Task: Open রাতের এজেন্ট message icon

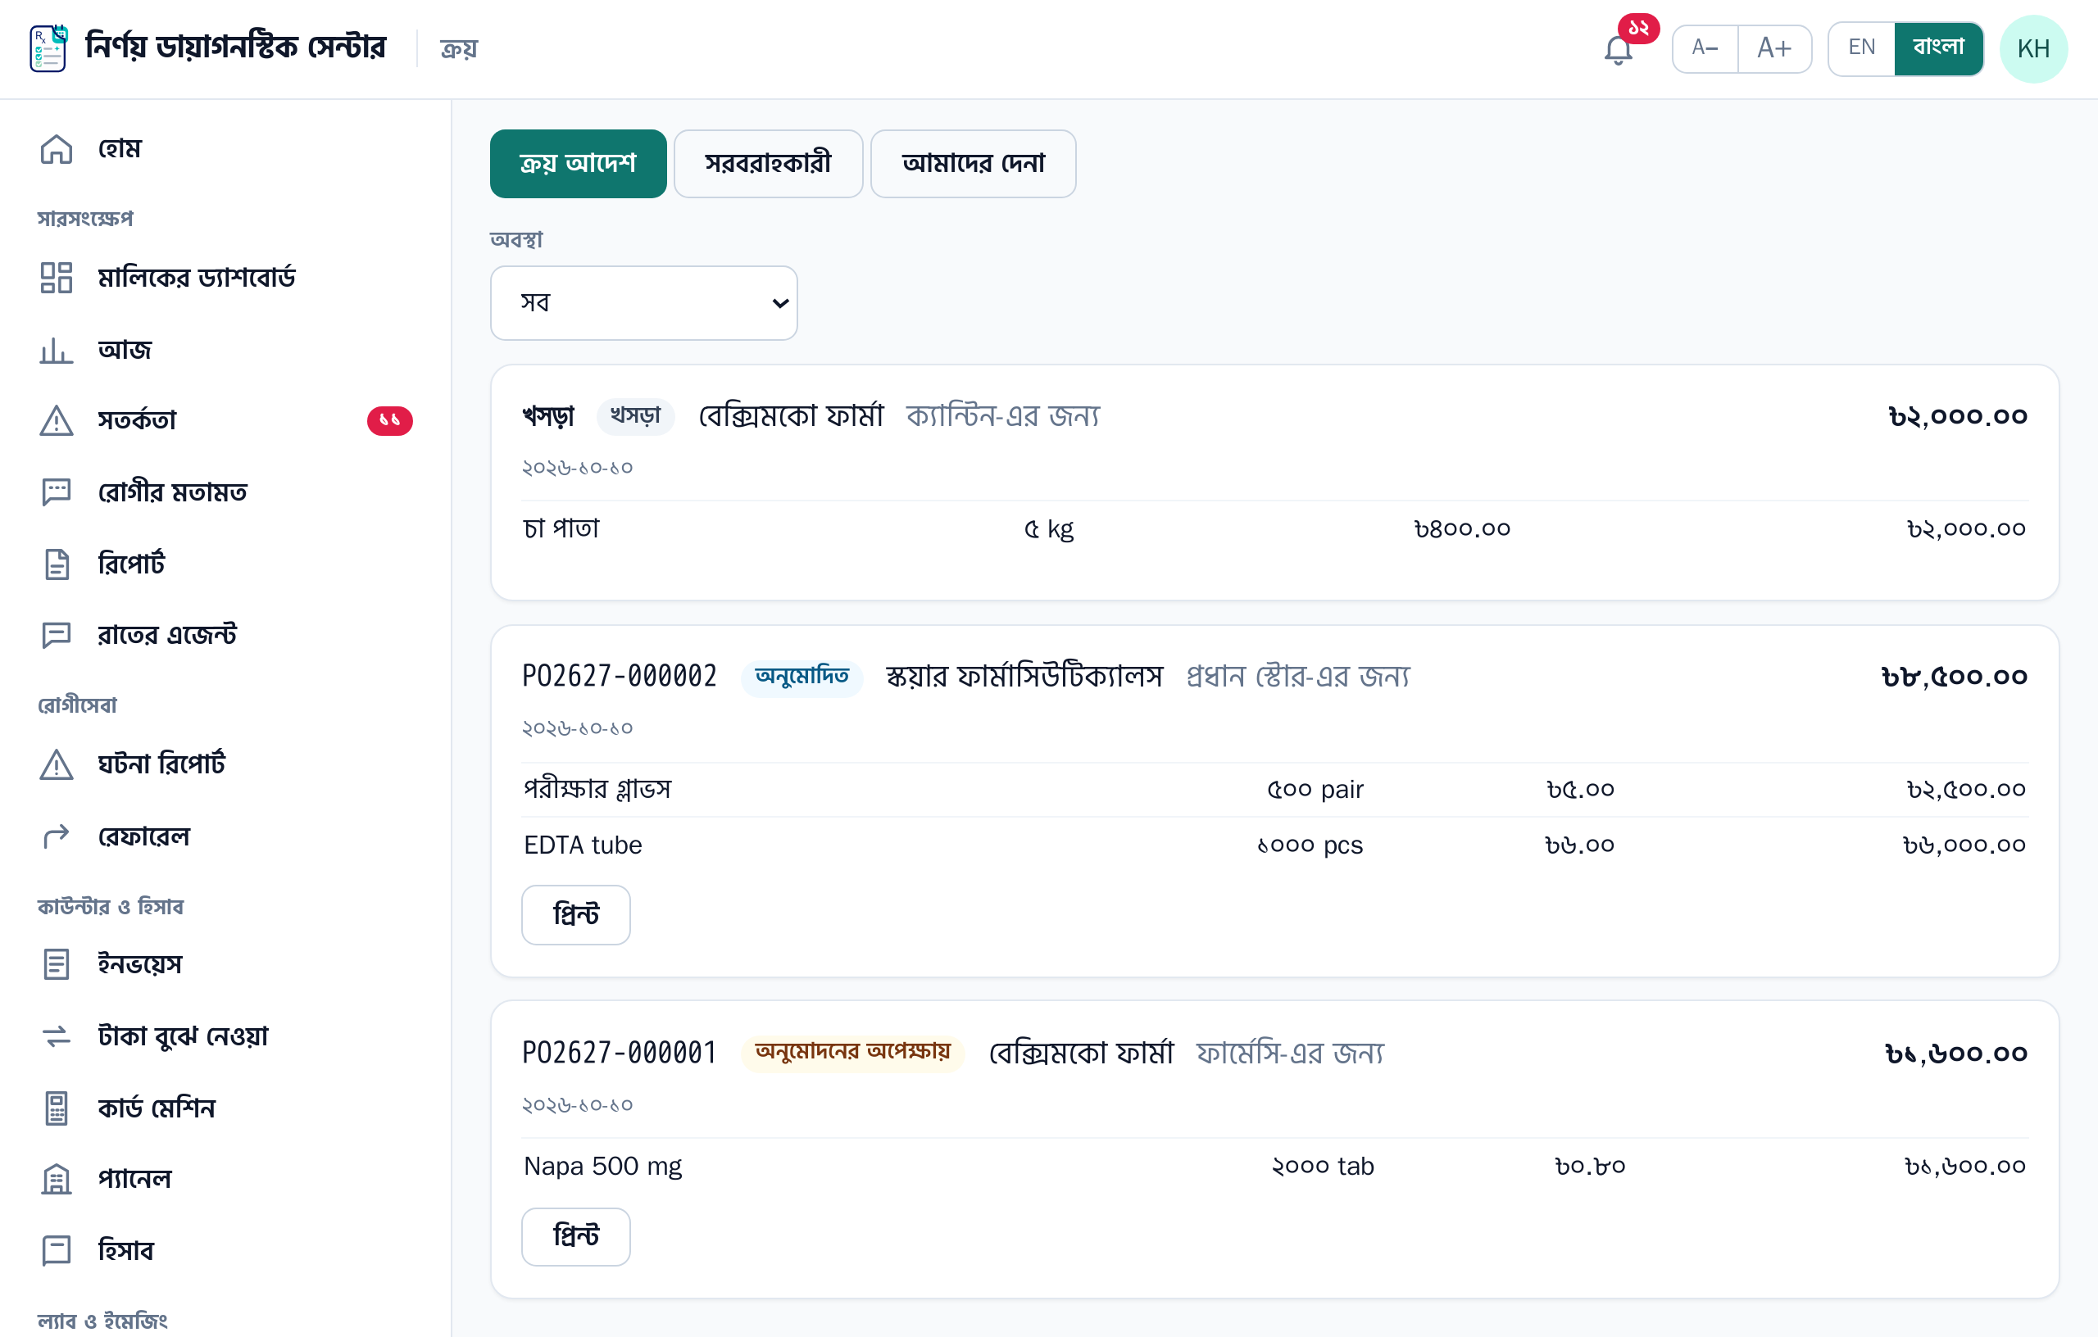Action: pos(57,635)
